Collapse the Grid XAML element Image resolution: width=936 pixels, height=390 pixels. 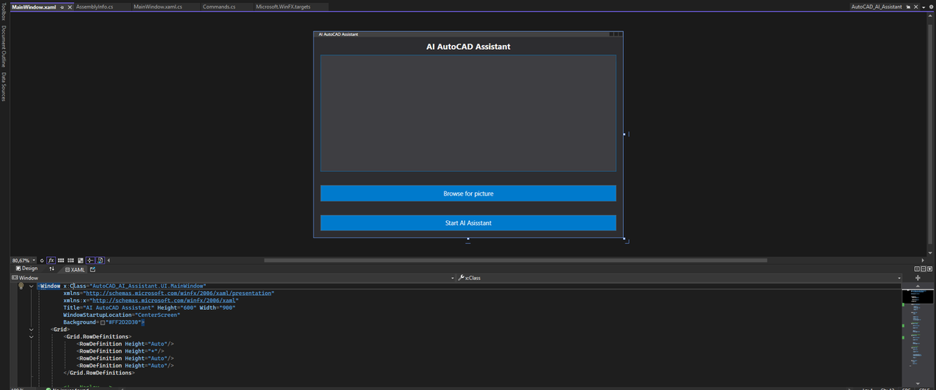31,329
